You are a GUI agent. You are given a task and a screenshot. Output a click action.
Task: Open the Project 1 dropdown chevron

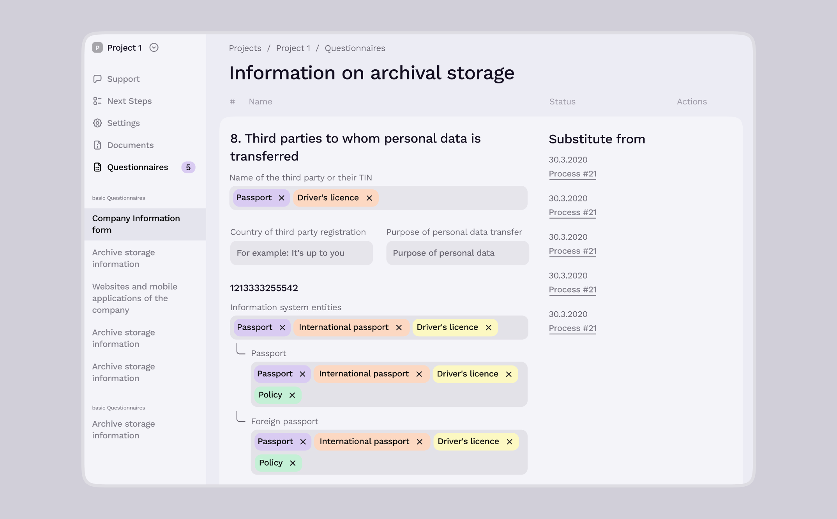click(154, 48)
